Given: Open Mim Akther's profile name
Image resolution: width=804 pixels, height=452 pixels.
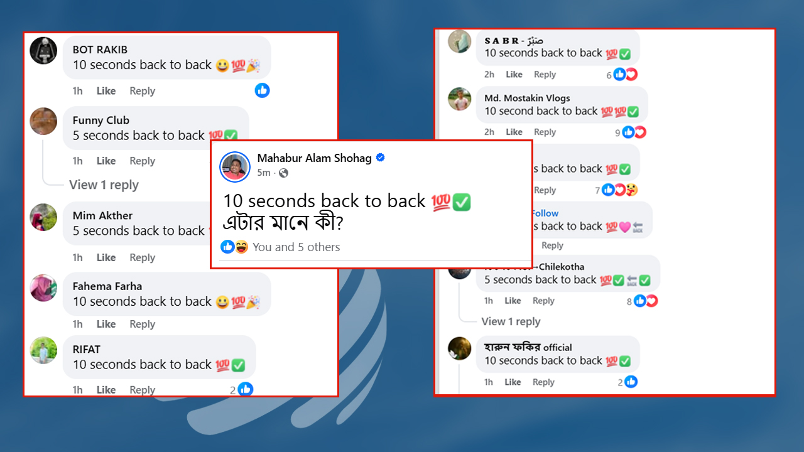Looking at the screenshot, I should (102, 215).
